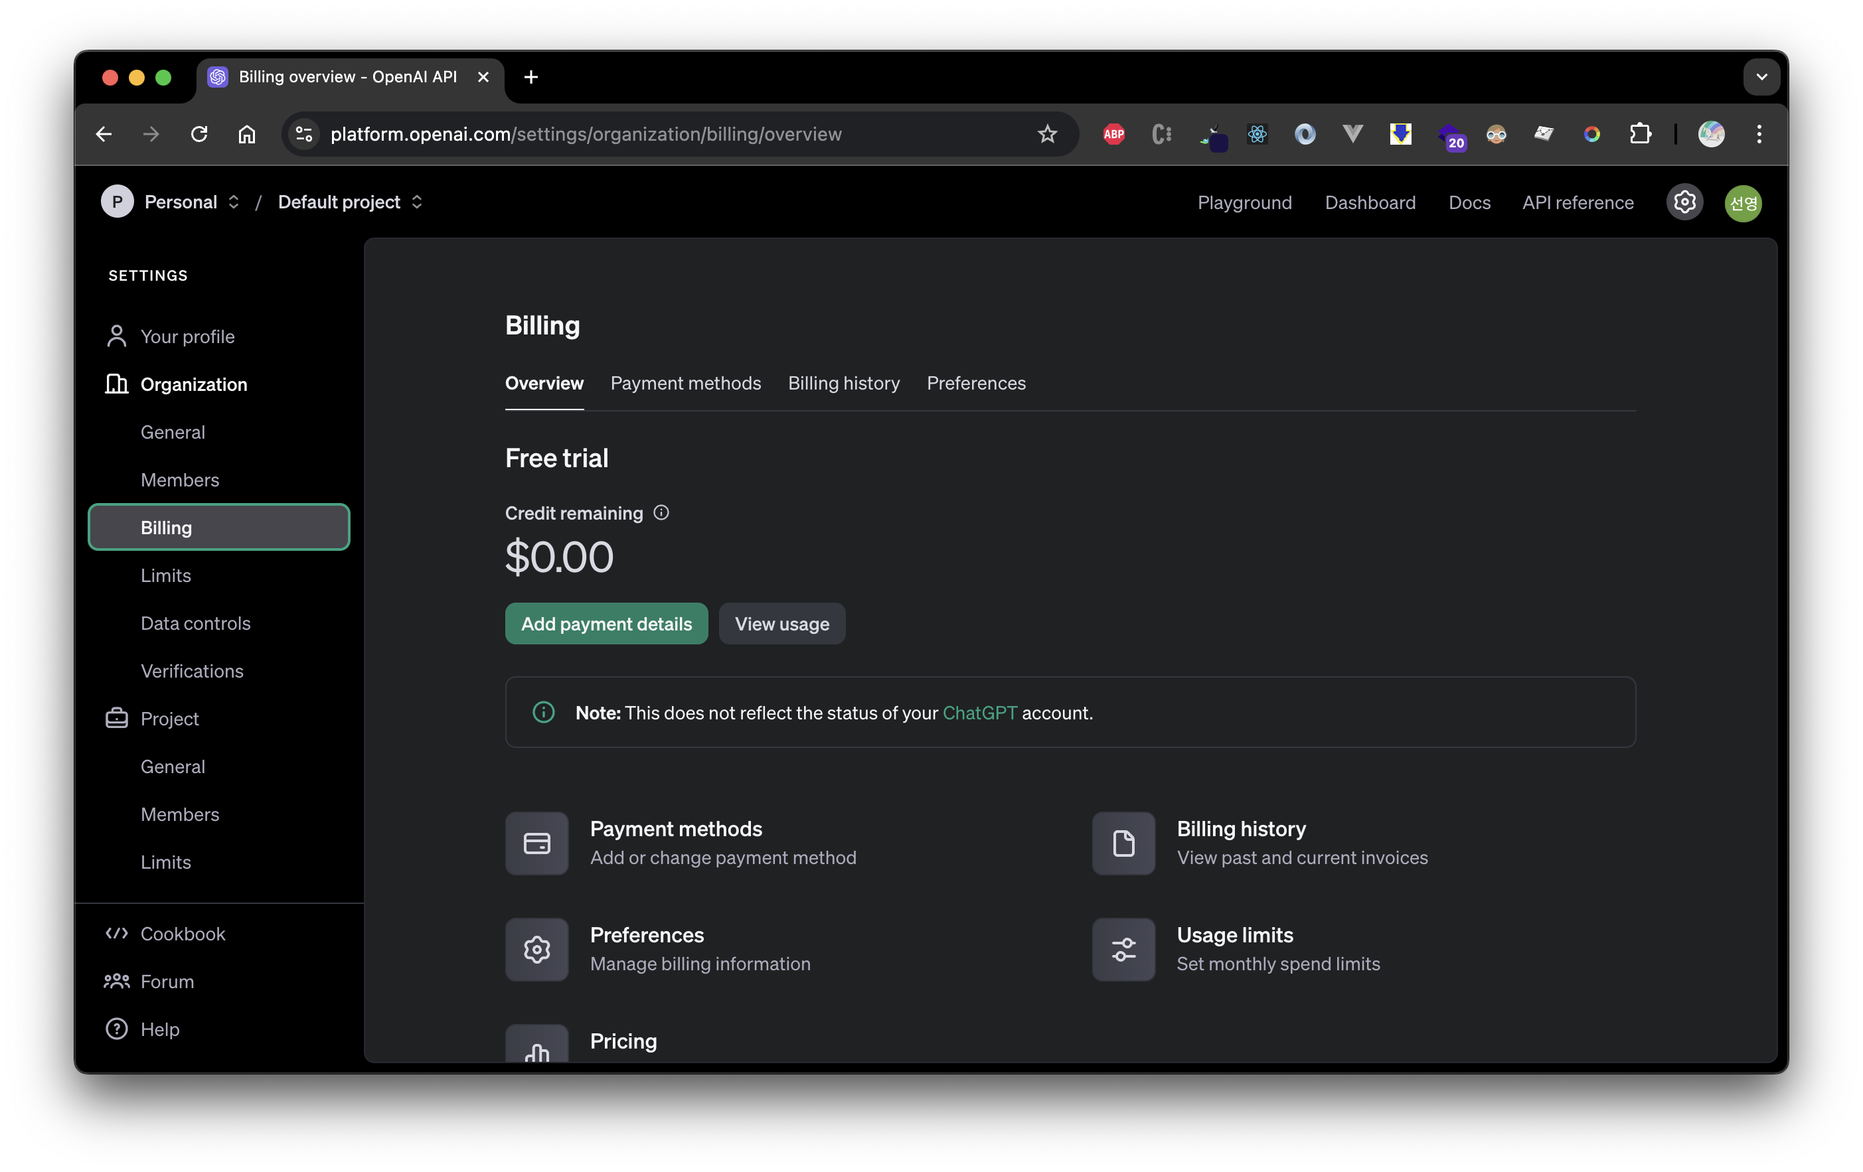Click the Credit remaining info icon
Image resolution: width=1863 pixels, height=1172 pixels.
661,512
